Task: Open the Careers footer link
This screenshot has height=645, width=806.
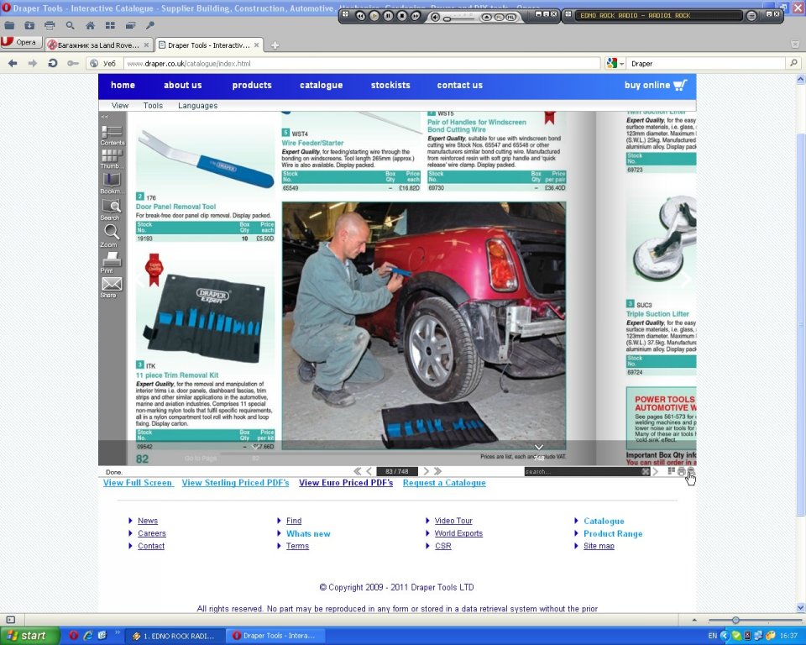Action: (152, 533)
